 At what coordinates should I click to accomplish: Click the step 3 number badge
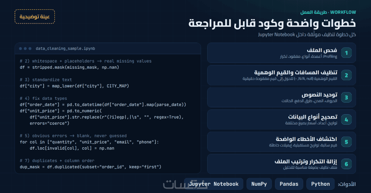click(346, 97)
